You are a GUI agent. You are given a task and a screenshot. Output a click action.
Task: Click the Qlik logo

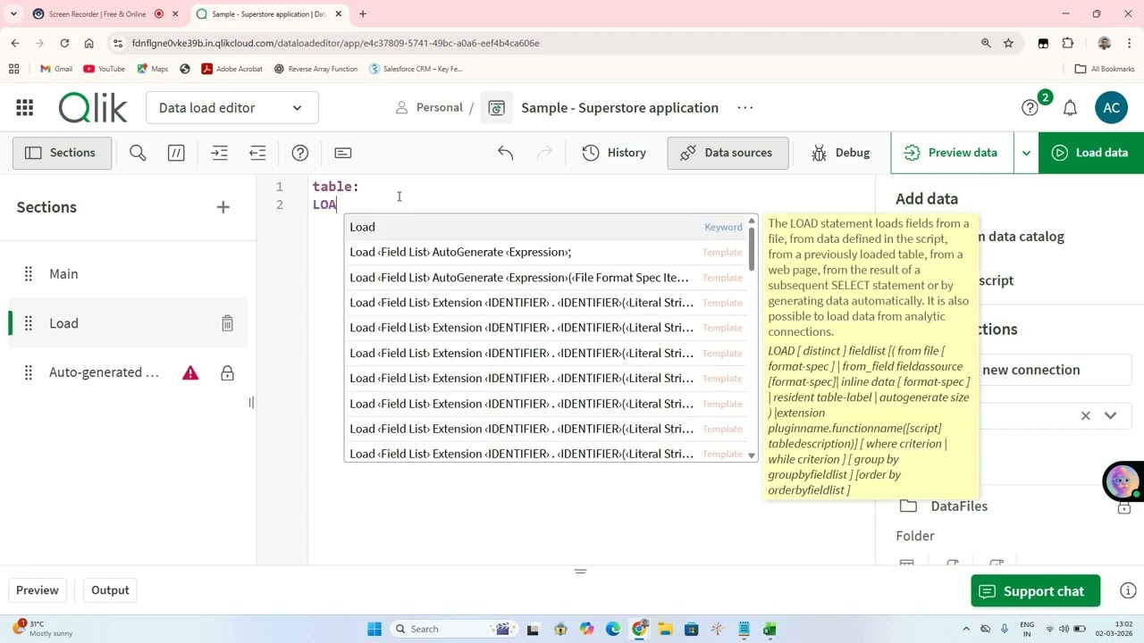93,108
